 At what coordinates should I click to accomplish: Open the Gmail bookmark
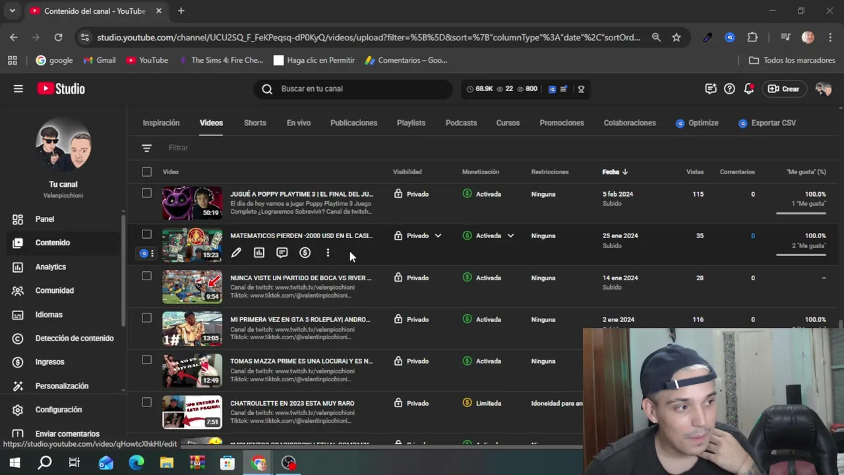[x=100, y=60]
